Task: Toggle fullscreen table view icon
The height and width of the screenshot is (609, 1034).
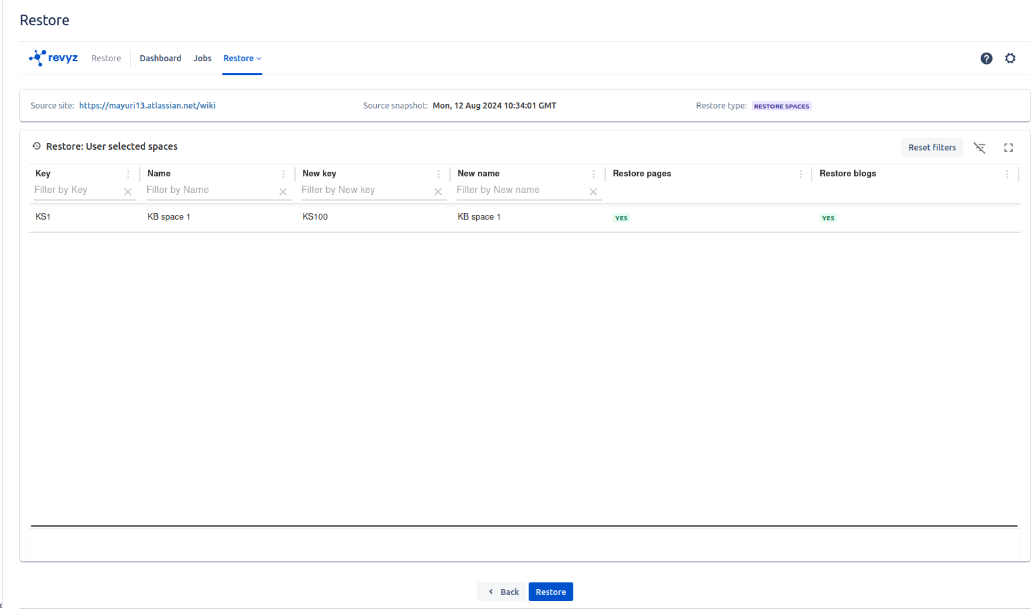Action: [x=1008, y=148]
